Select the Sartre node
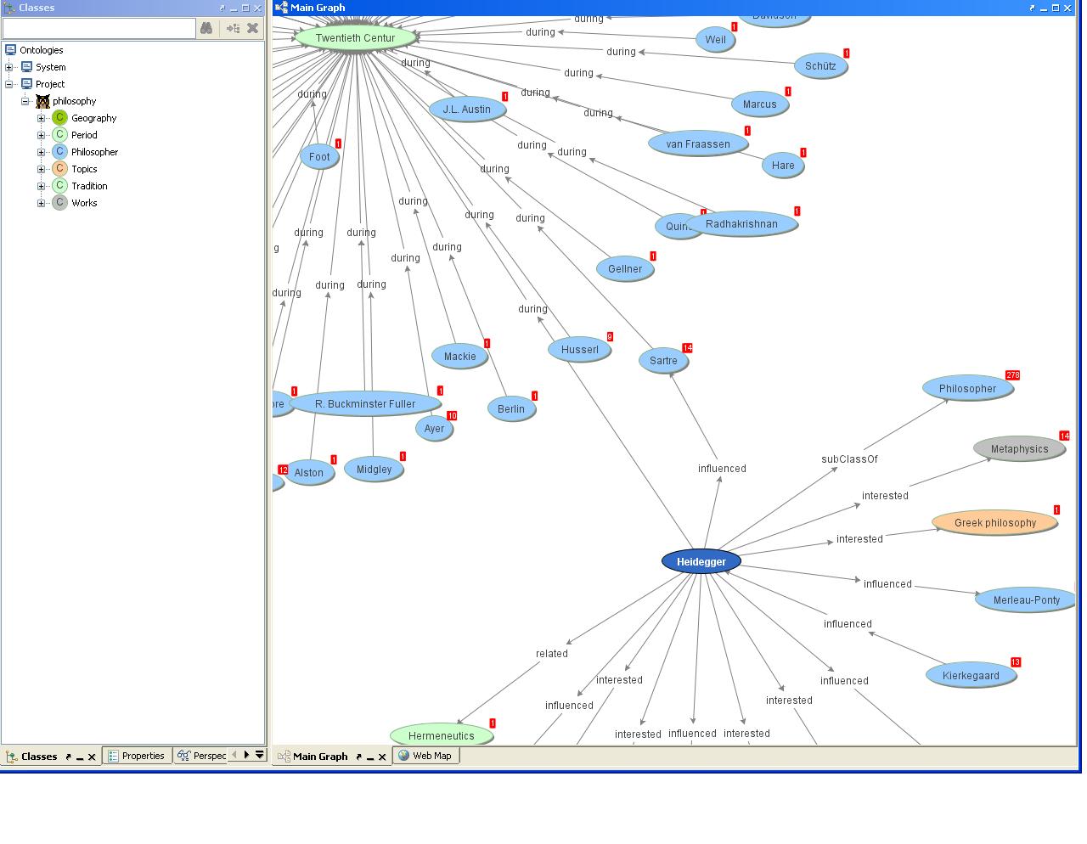This screenshot has height=844, width=1087. tap(663, 360)
